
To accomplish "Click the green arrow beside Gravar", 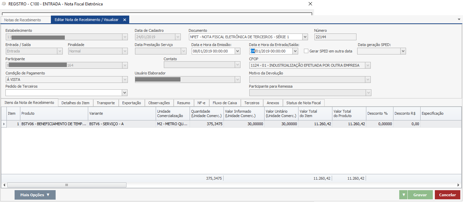I will coord(403,195).
